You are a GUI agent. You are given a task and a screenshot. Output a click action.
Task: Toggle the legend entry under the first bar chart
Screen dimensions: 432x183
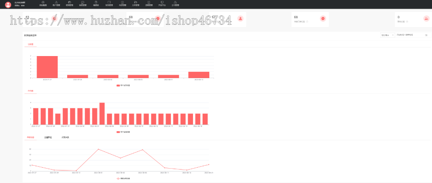tap(123, 85)
